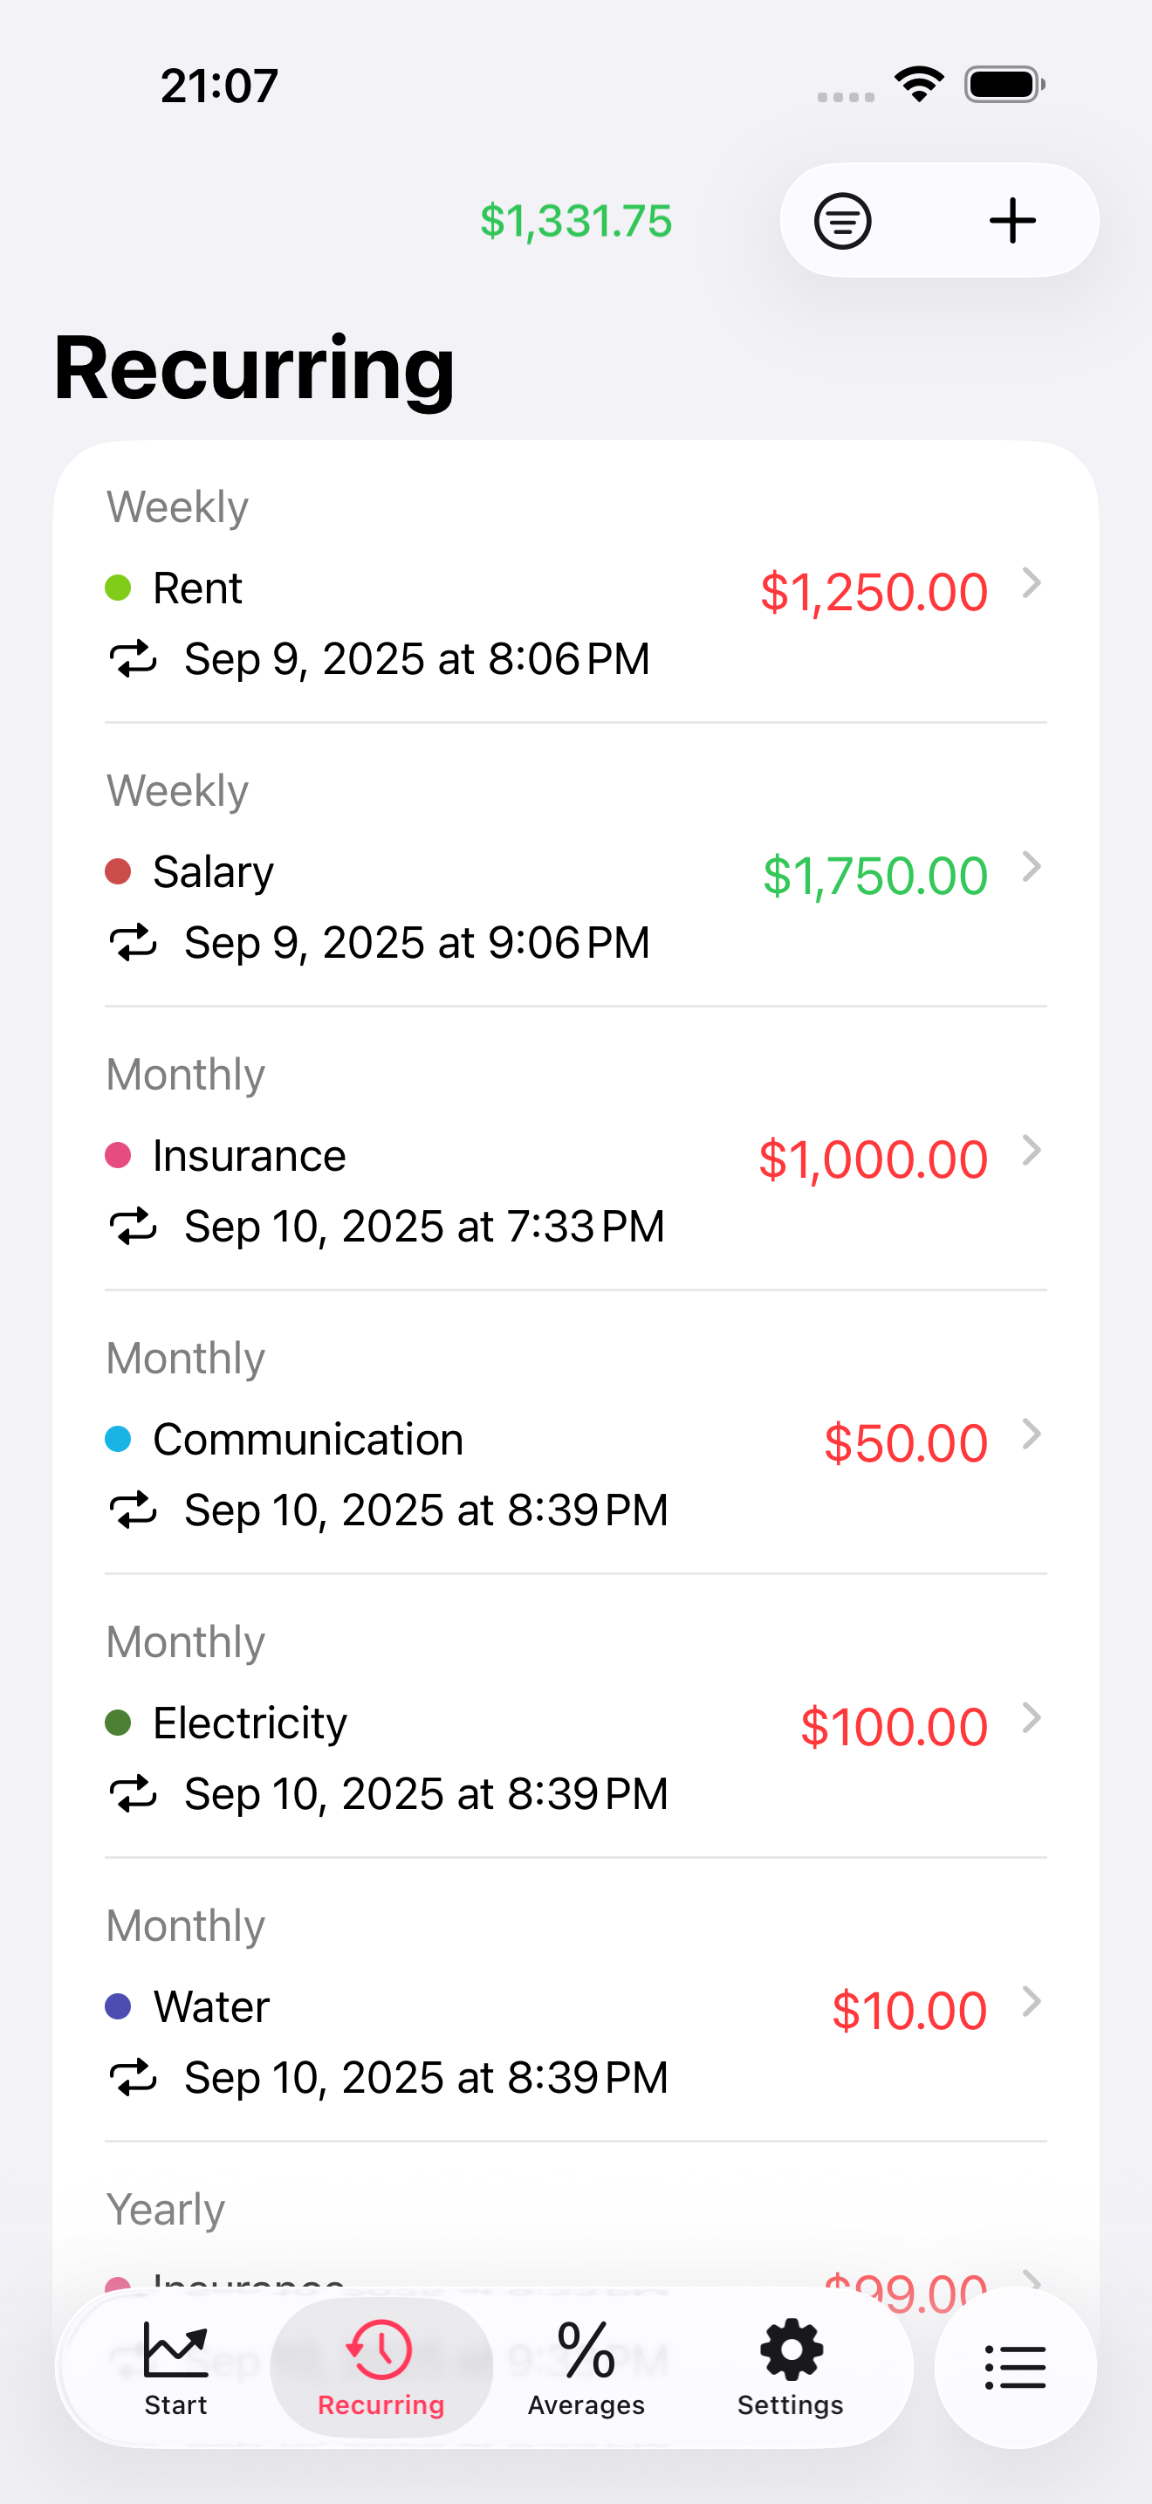Tap Water's date Sep 10, 2025 at 8:39 PM
The width and height of the screenshot is (1152, 2504).
[x=427, y=2078]
